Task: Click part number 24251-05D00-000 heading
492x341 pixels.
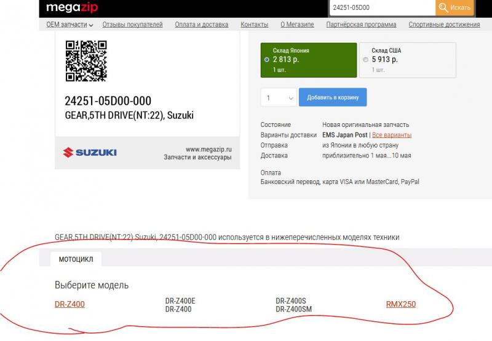Action: coord(108,101)
